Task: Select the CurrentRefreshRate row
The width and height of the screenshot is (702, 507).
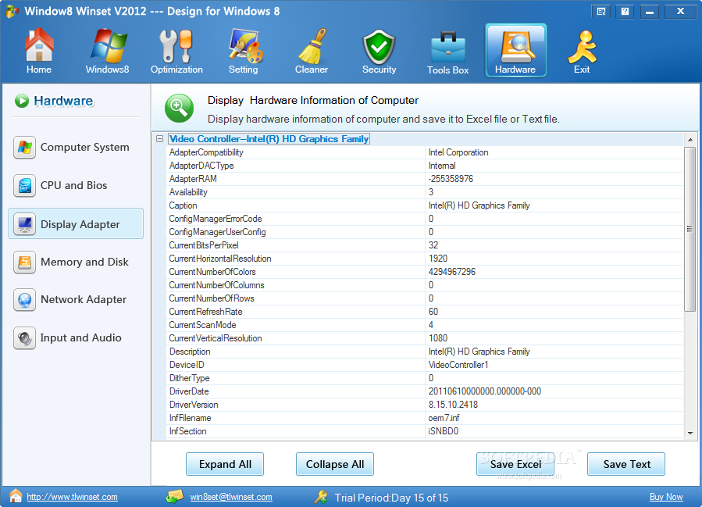Action: [425, 312]
